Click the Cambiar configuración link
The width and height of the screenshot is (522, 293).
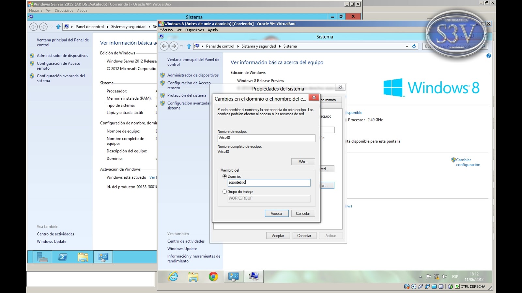pos(468,162)
